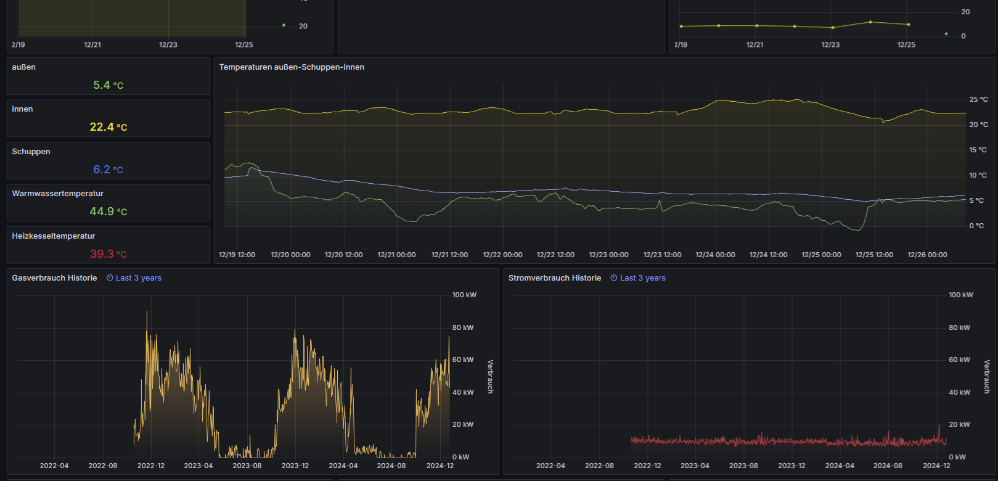
Task: Click '0 kW' label in Gasverbrauch chart
Action: pos(460,457)
